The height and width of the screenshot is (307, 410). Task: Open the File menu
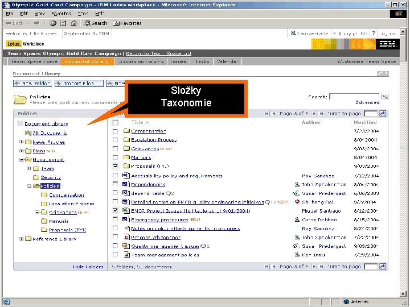10,13
